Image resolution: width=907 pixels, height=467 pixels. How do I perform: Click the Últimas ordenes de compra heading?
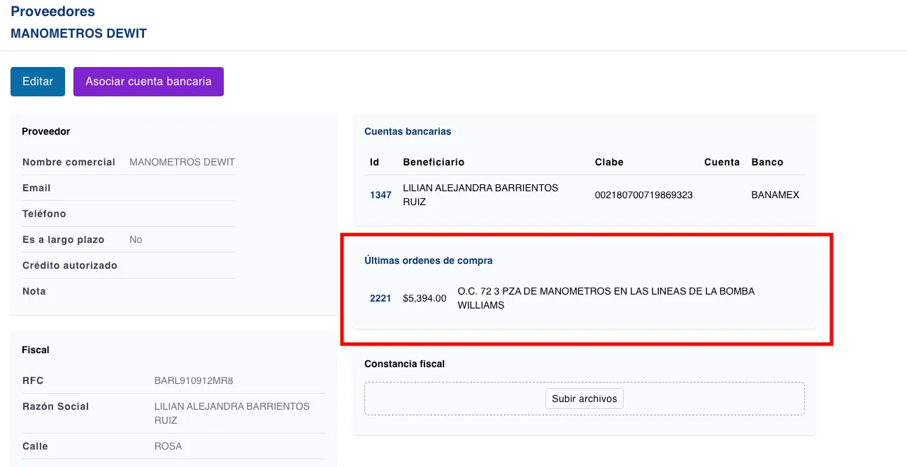click(428, 260)
